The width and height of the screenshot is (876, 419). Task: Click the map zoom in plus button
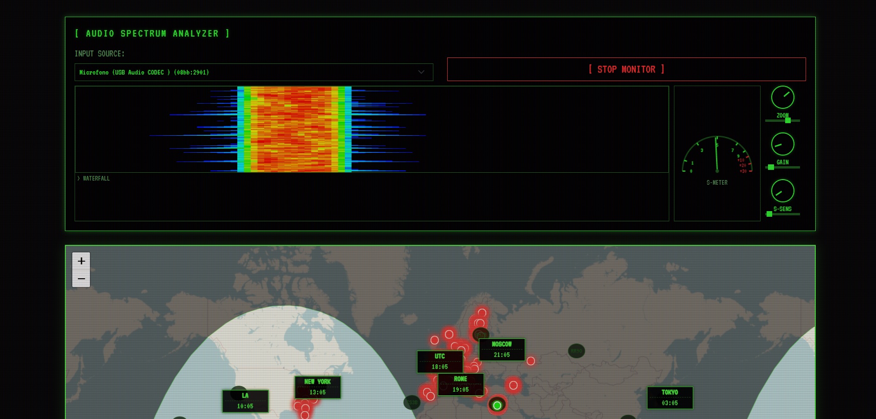81,261
